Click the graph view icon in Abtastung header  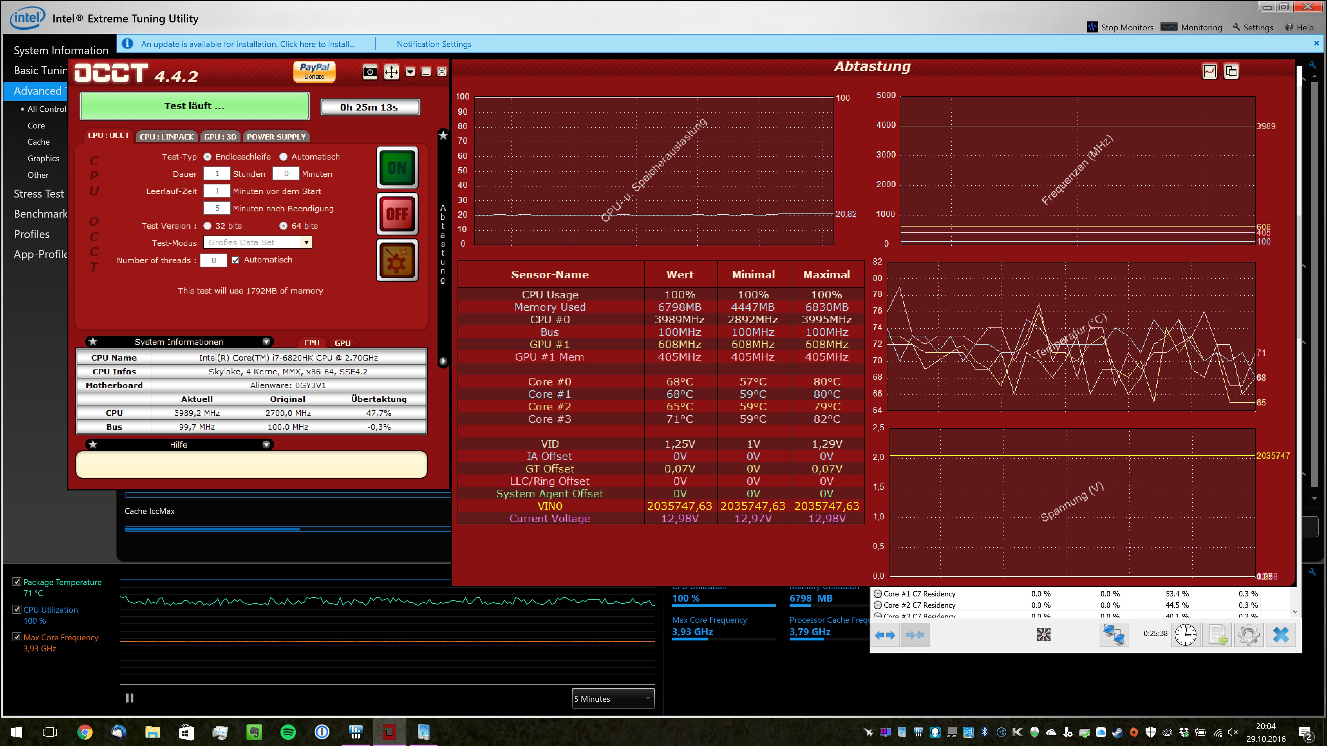(x=1210, y=71)
